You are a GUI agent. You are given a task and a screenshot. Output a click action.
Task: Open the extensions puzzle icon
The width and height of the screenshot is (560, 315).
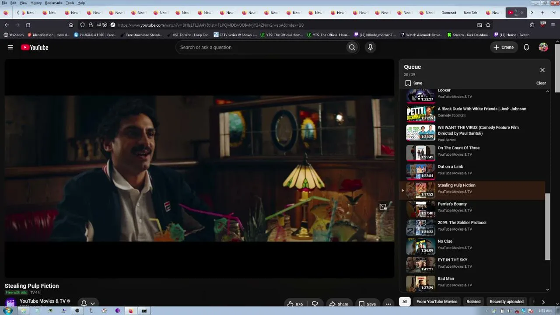tap(532, 25)
